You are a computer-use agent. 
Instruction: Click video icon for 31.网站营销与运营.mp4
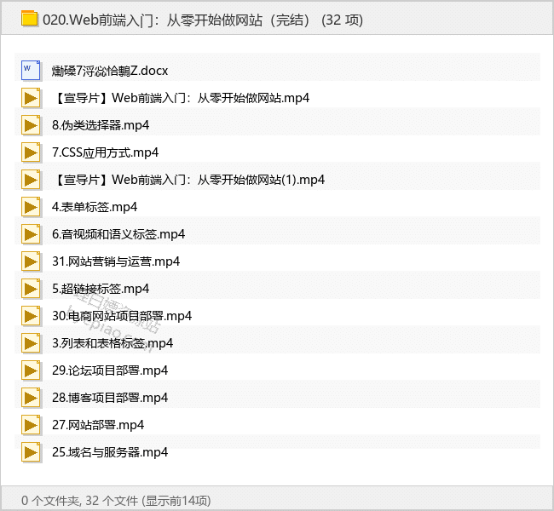pyautogui.click(x=31, y=261)
